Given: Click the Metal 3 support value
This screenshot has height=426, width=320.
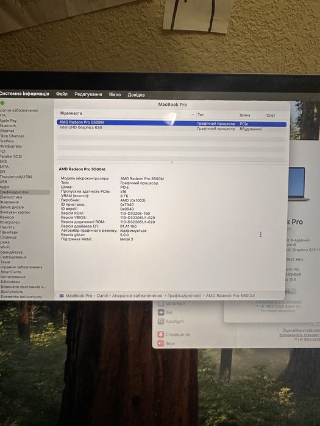Looking at the screenshot, I should coord(127,239).
